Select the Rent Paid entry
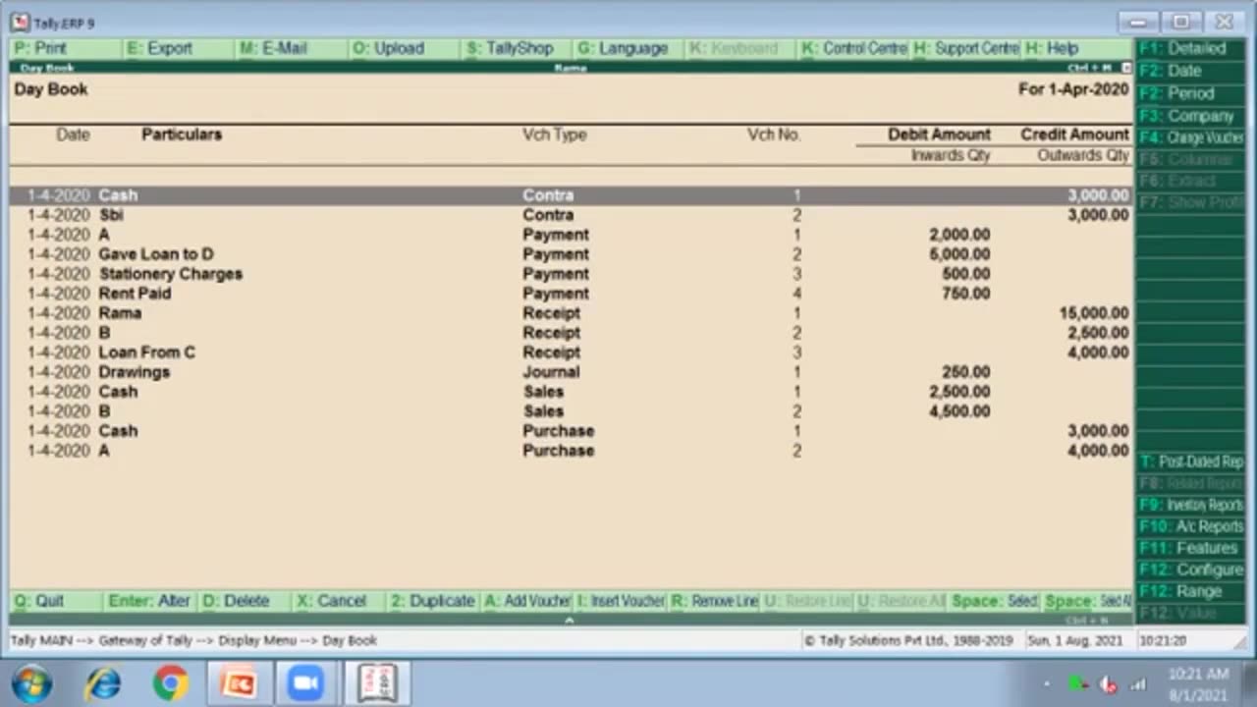The width and height of the screenshot is (1257, 707). (x=572, y=294)
